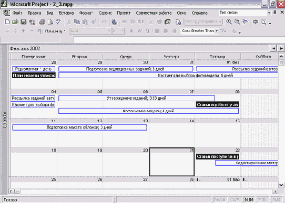Go to the next month arrow

[281, 48]
